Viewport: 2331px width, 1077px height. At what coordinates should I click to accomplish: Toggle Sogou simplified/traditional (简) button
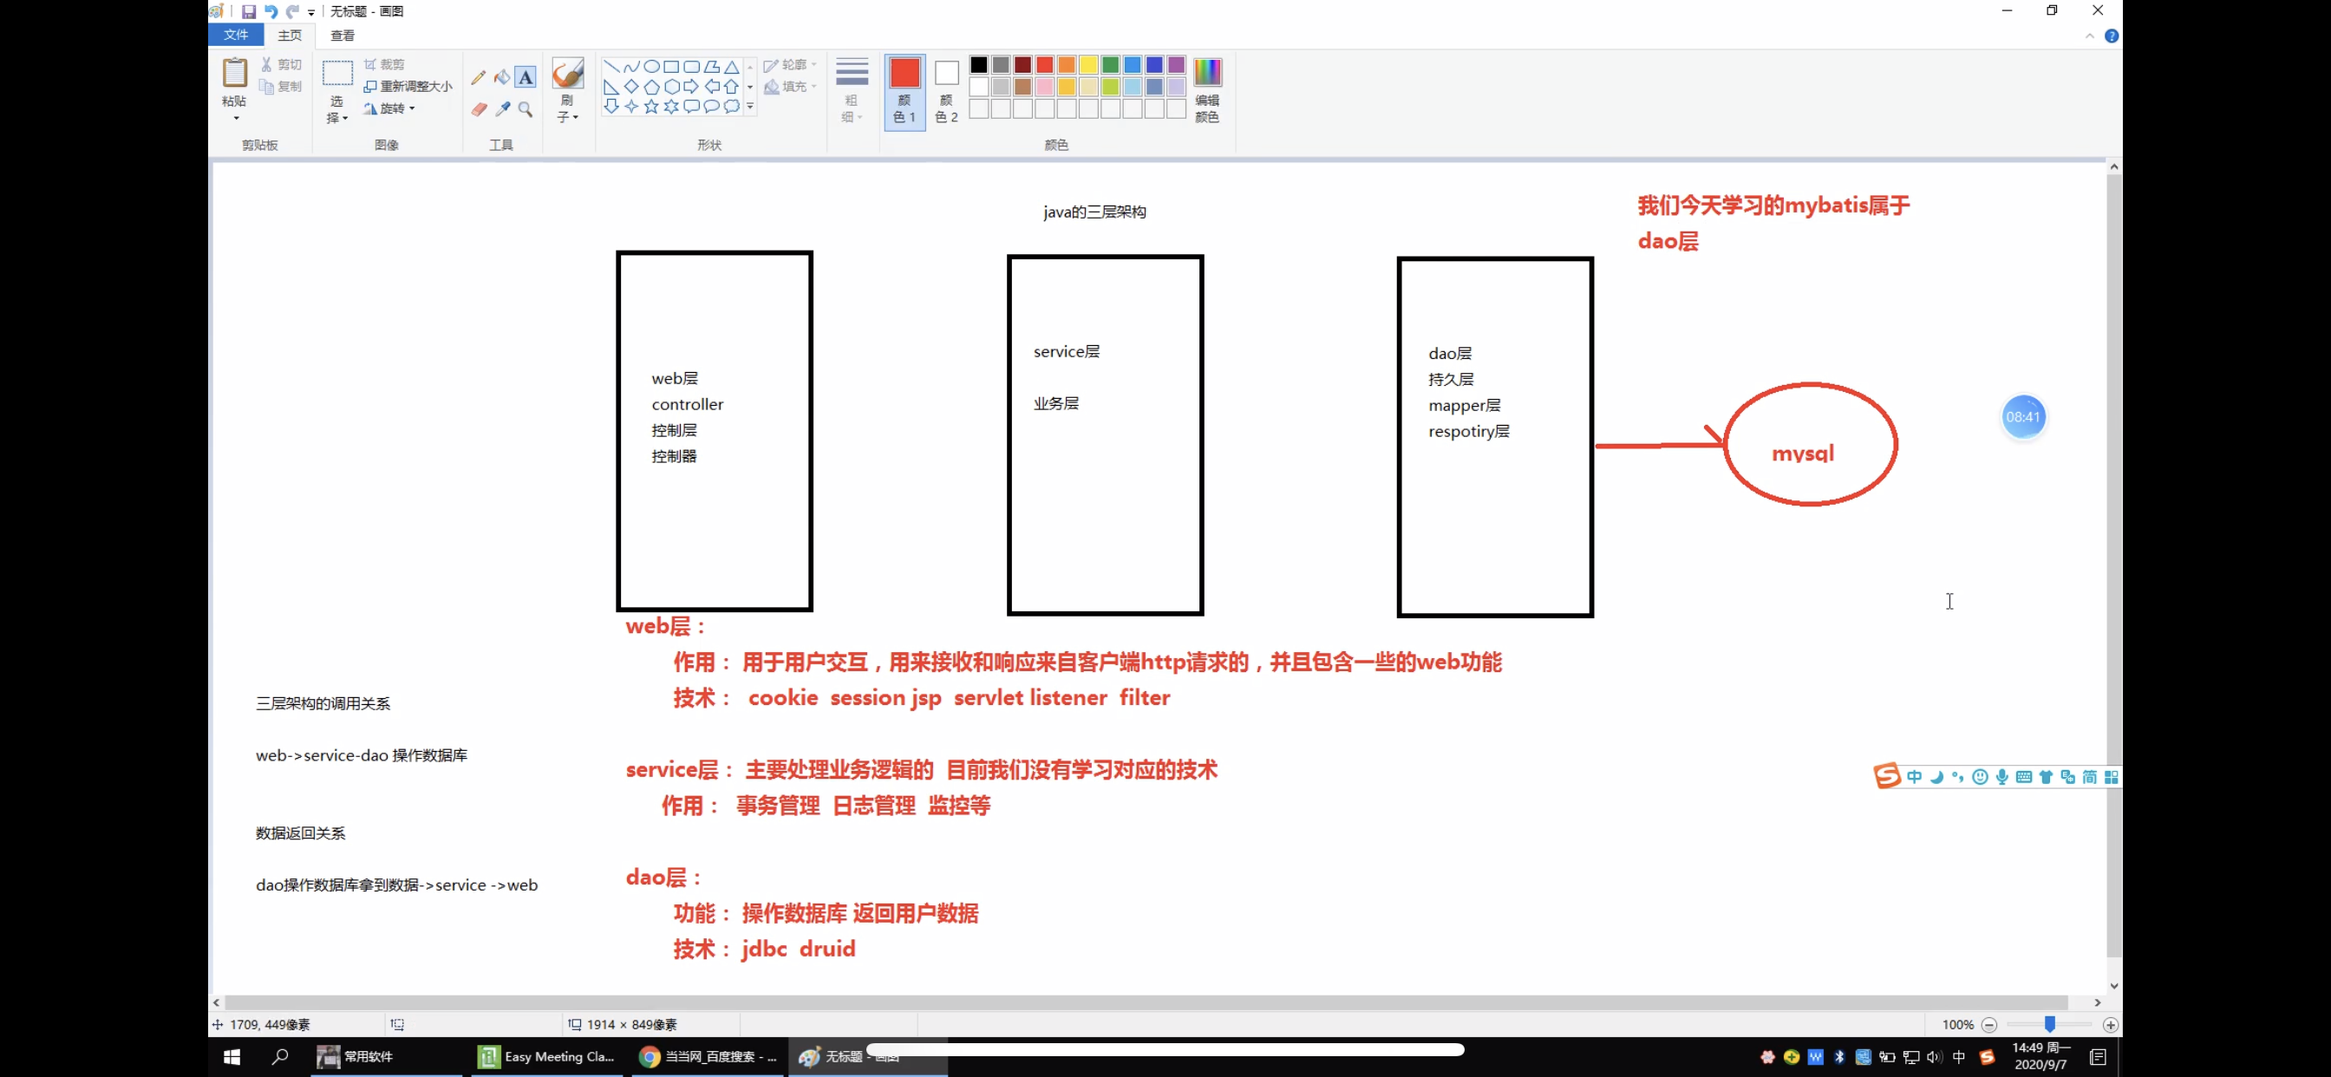tap(2089, 776)
